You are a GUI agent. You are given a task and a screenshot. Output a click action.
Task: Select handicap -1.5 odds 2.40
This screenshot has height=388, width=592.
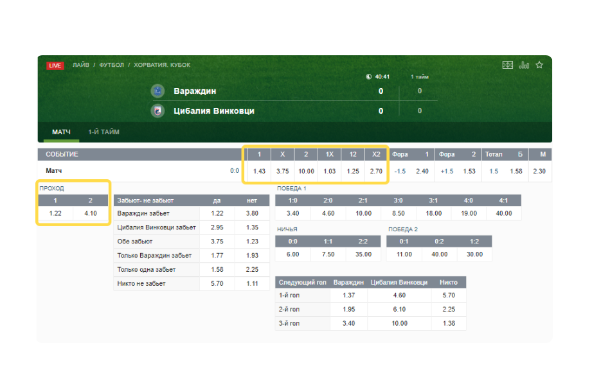422,172
